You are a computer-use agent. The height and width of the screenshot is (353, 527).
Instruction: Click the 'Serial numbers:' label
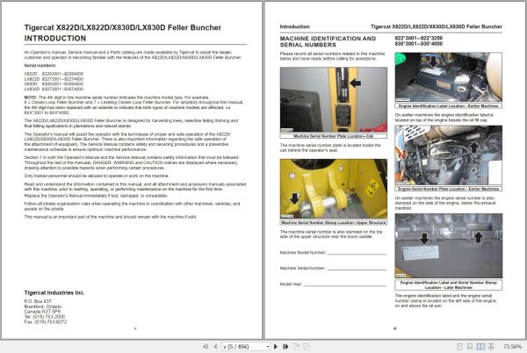[40, 66]
